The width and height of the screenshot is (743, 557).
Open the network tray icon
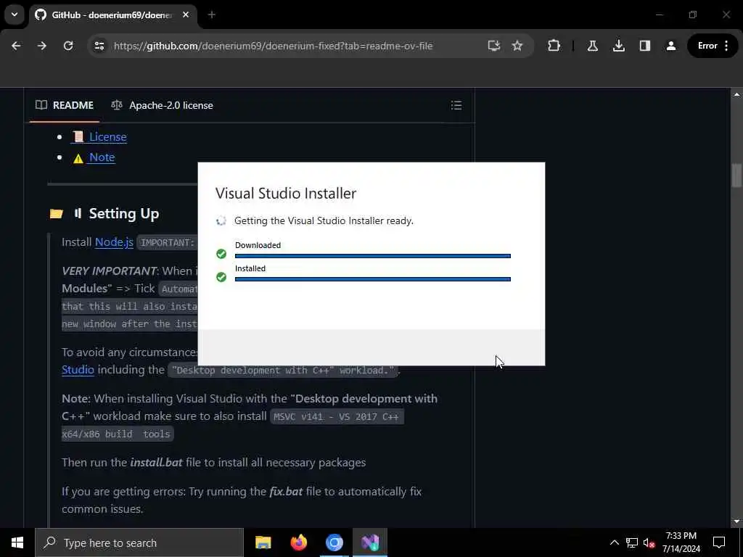[632, 542]
